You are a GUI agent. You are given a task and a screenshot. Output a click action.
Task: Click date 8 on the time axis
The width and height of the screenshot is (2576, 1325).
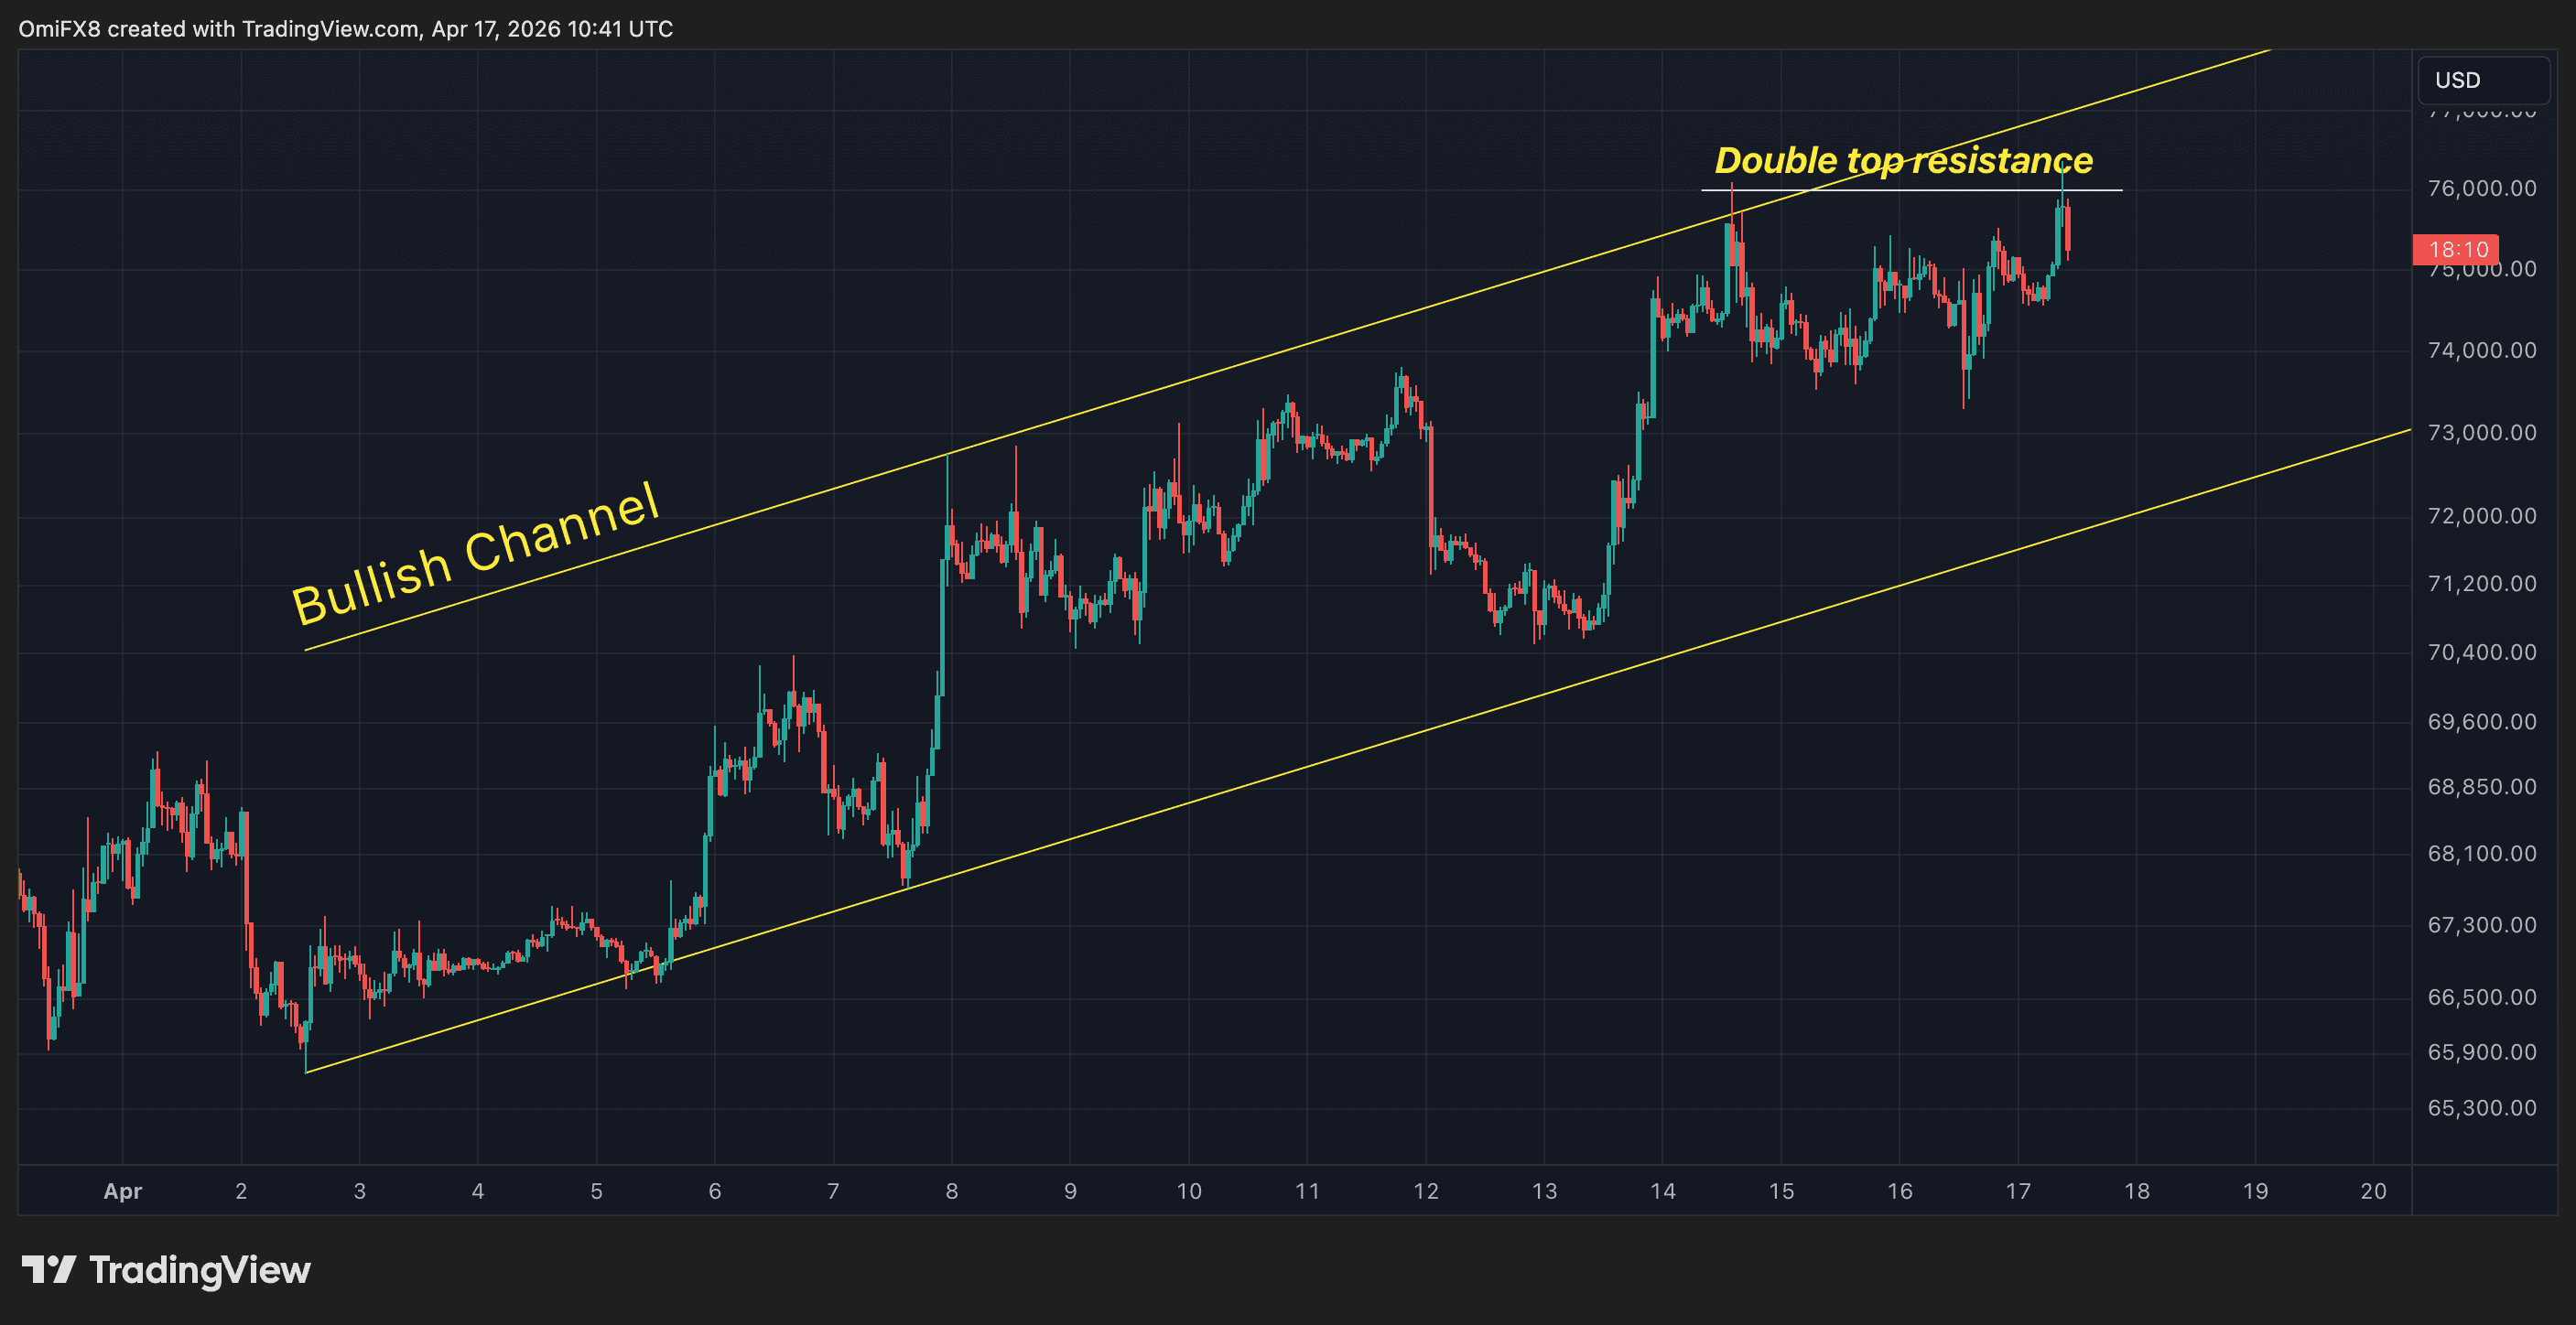pyautogui.click(x=951, y=1191)
